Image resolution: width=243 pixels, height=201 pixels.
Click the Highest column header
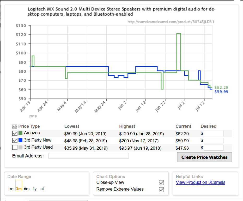click(127, 126)
